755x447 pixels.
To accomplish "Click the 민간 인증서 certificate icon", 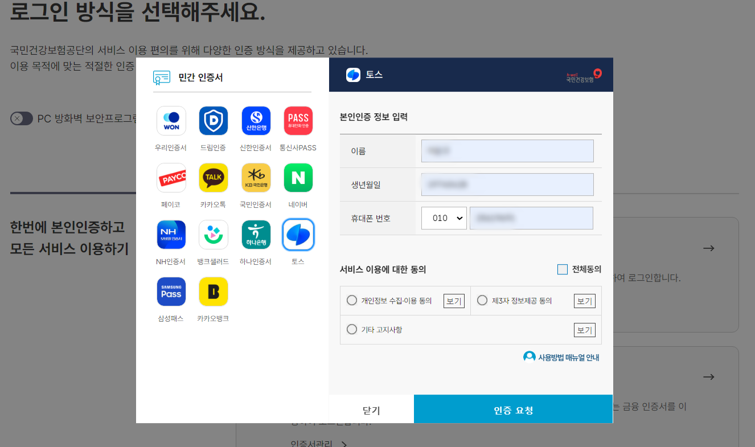I will (162, 77).
